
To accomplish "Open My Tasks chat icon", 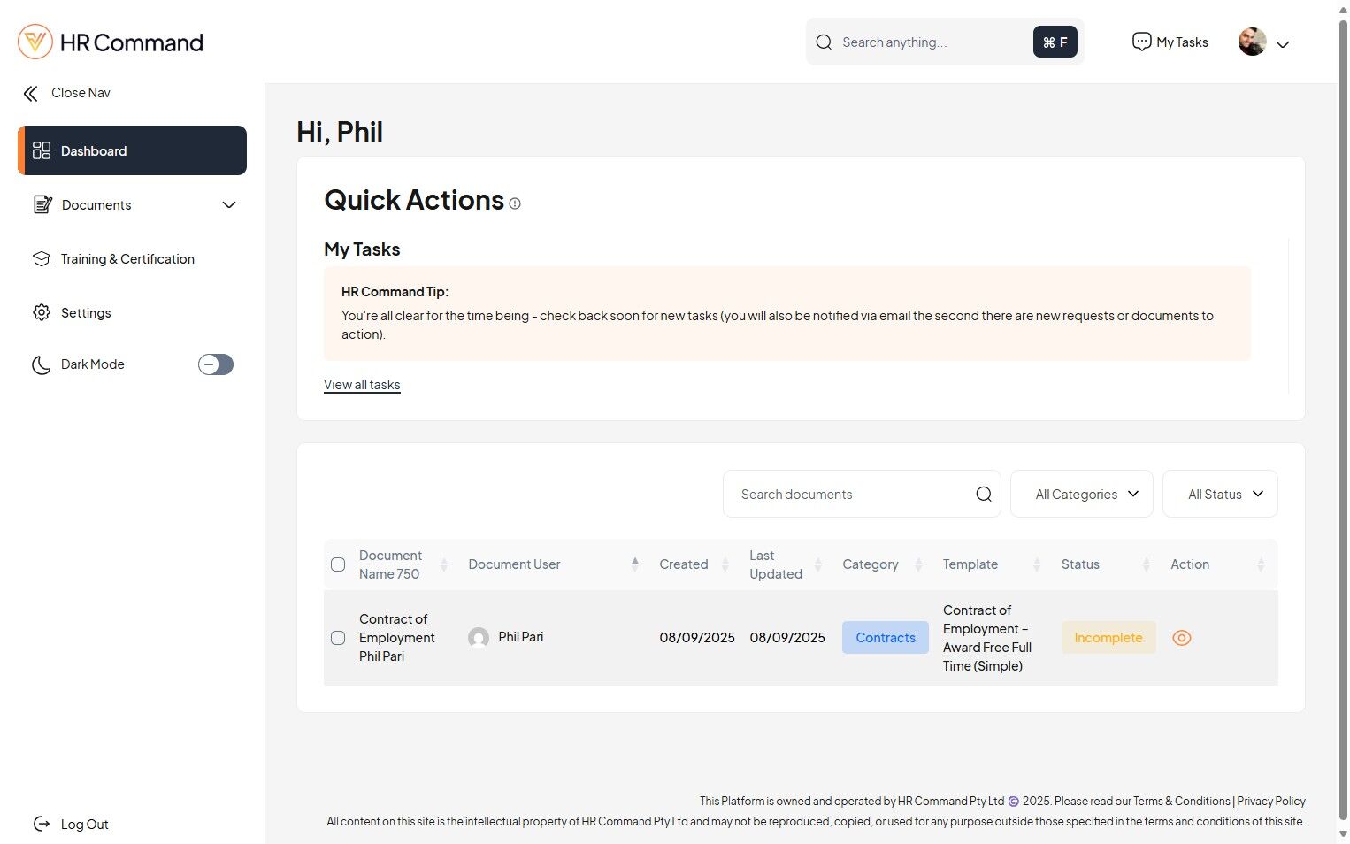I will pyautogui.click(x=1141, y=42).
